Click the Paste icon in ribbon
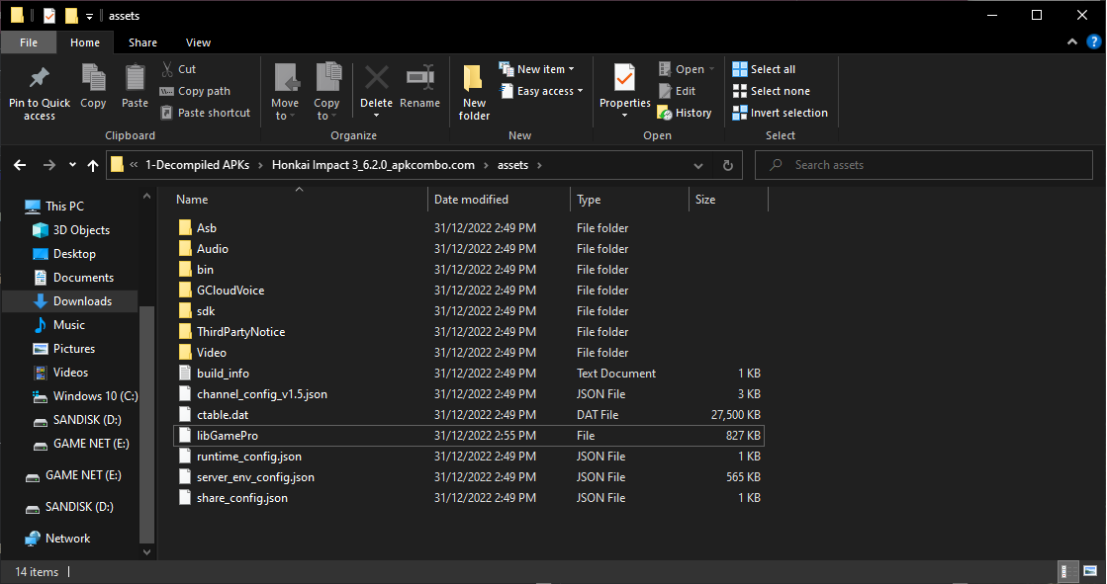 coord(135,89)
